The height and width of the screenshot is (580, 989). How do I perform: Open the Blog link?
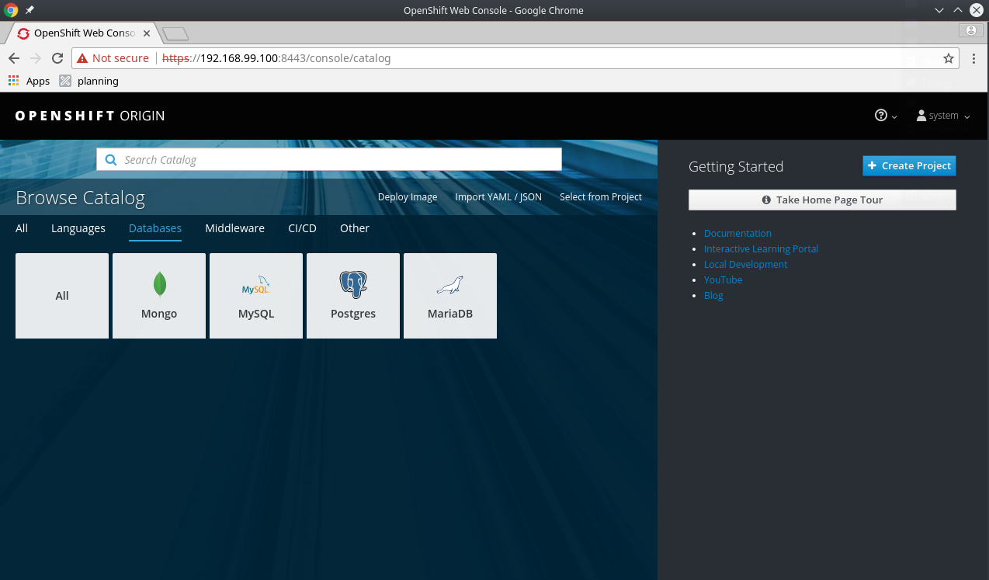(x=713, y=296)
